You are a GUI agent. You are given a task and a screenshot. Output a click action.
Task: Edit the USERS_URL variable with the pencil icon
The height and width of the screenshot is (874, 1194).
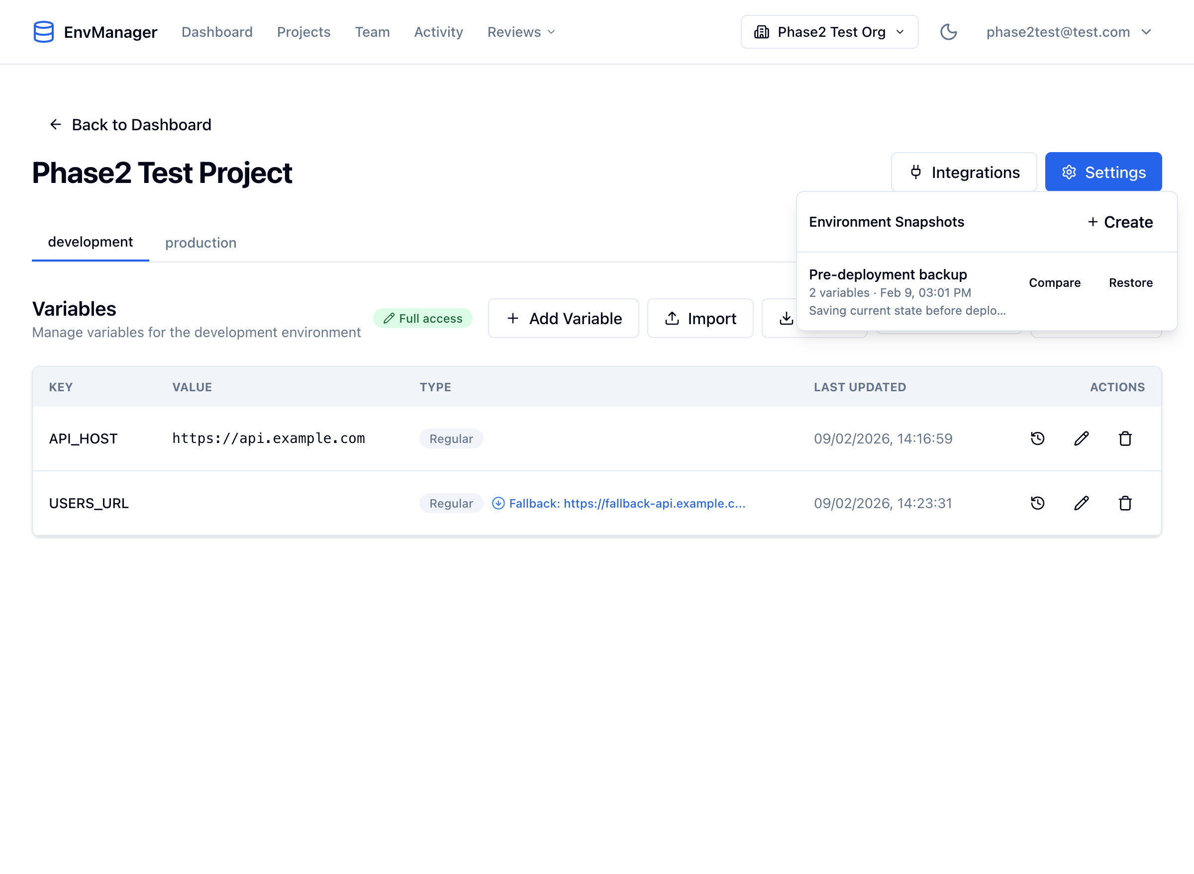pyautogui.click(x=1081, y=503)
